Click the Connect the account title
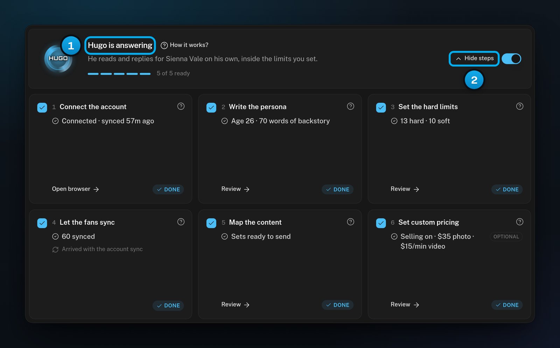 tap(93, 107)
